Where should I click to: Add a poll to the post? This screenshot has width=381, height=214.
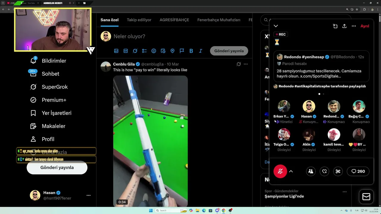coord(144,51)
